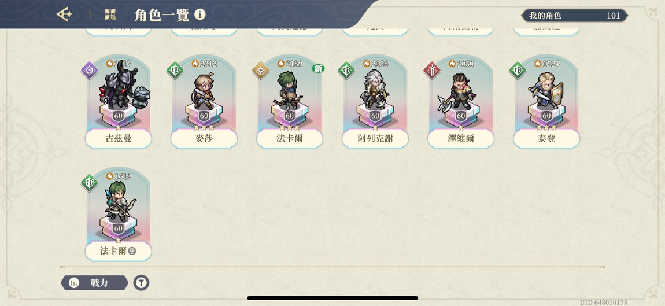Tap the 澤維爾 name label
Viewport: 665px width, 306px height.
(460, 138)
